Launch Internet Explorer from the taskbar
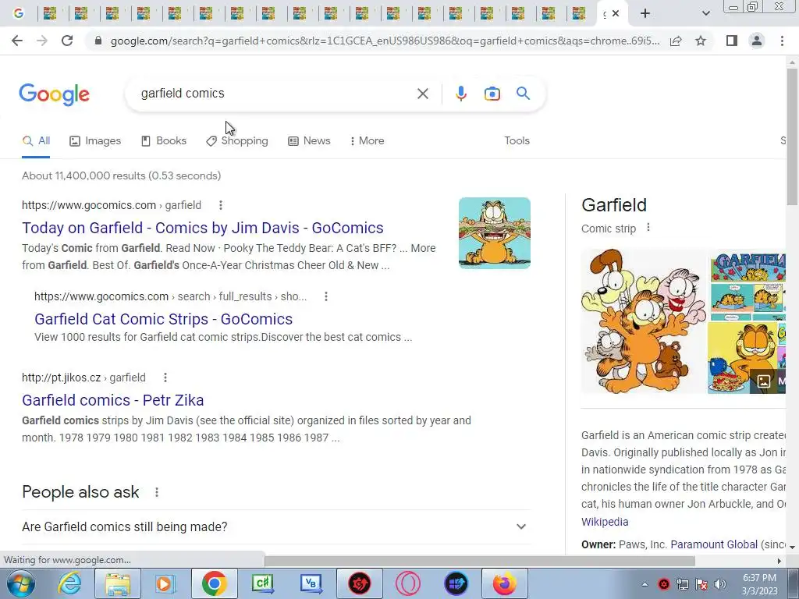799x599 pixels. pos(69,583)
